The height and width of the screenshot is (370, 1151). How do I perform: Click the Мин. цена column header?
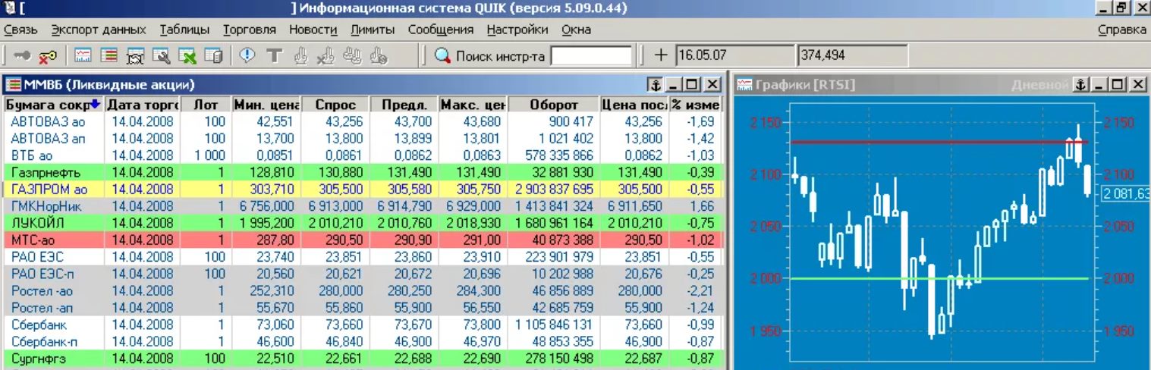click(x=266, y=105)
